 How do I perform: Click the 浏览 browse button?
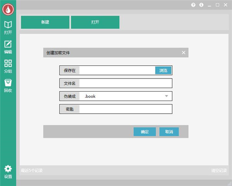pyautogui.click(x=163, y=70)
